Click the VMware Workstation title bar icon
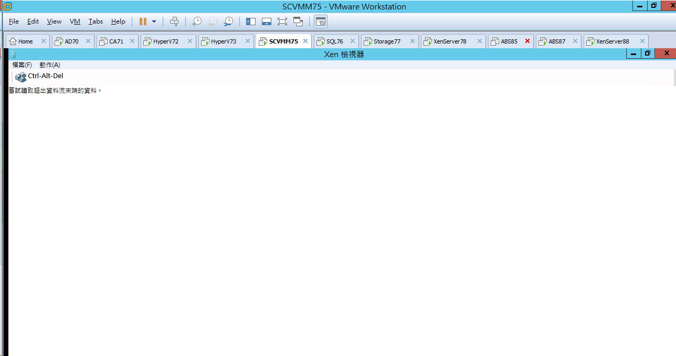Screen dimensions: 676x356 coord(8,6)
